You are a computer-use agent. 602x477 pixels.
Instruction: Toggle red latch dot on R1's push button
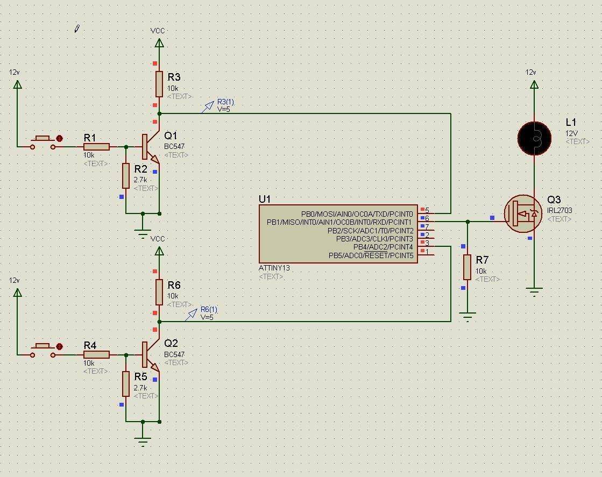point(59,139)
